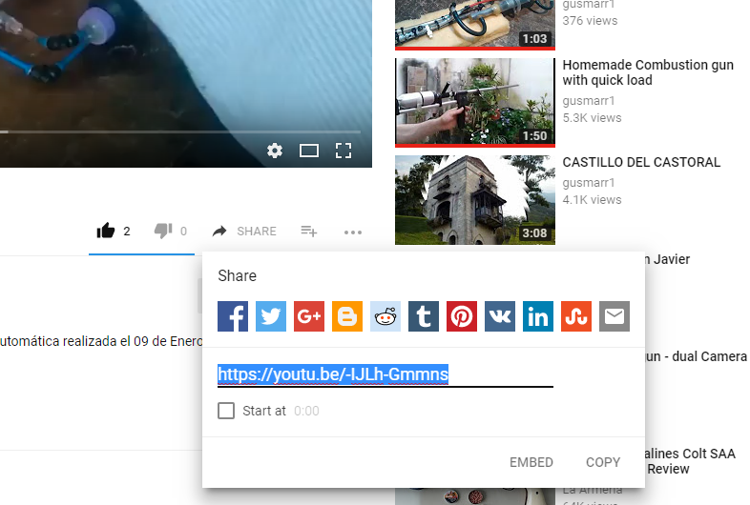Post video to Reddit
The width and height of the screenshot is (750, 505).
point(385,316)
